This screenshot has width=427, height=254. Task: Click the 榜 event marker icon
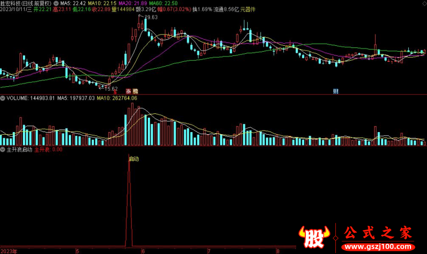coord(136,91)
